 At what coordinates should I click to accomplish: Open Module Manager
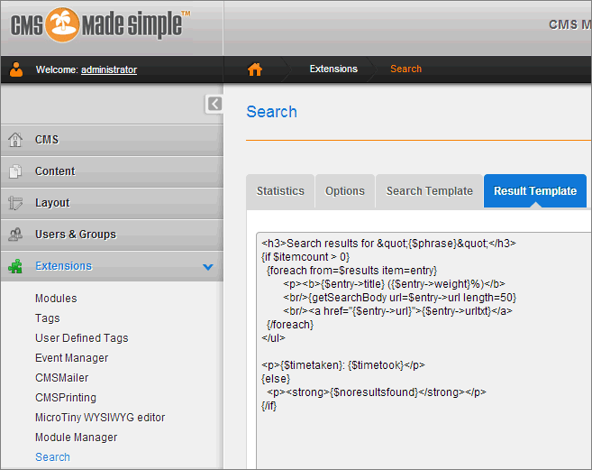77,438
